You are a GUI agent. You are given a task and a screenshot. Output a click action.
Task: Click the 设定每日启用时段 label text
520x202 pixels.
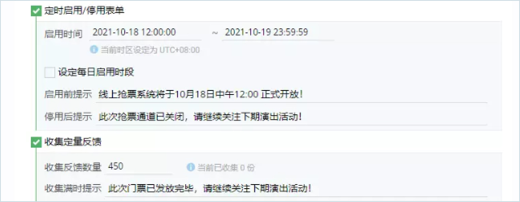tap(96, 73)
